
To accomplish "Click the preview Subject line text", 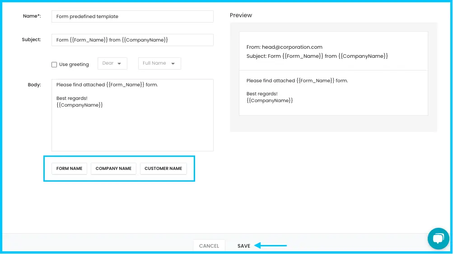I will 317,56.
